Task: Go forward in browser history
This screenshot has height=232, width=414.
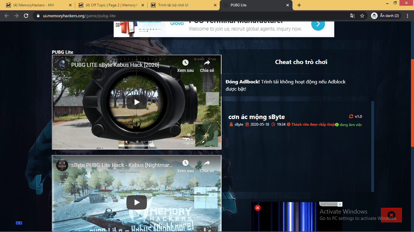Action: click(16, 16)
